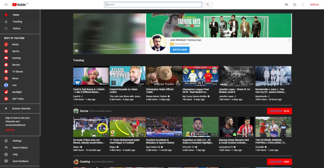Click the ChrisMD channel name
Screen dimensions: 324x168
click(260, 147)
